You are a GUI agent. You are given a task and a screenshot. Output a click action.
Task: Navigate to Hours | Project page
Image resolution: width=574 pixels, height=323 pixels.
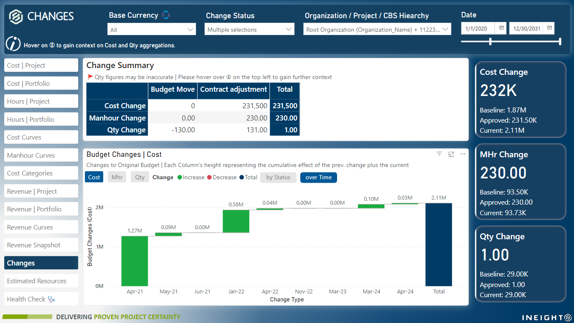click(x=41, y=101)
